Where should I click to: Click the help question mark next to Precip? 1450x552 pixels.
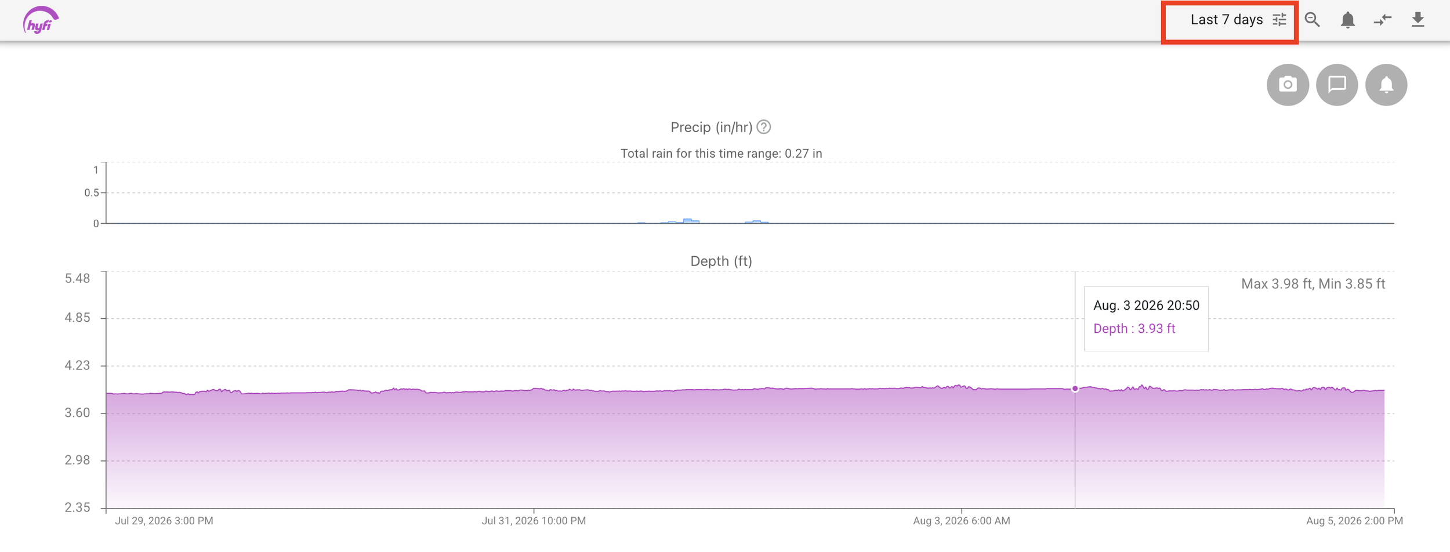point(764,127)
